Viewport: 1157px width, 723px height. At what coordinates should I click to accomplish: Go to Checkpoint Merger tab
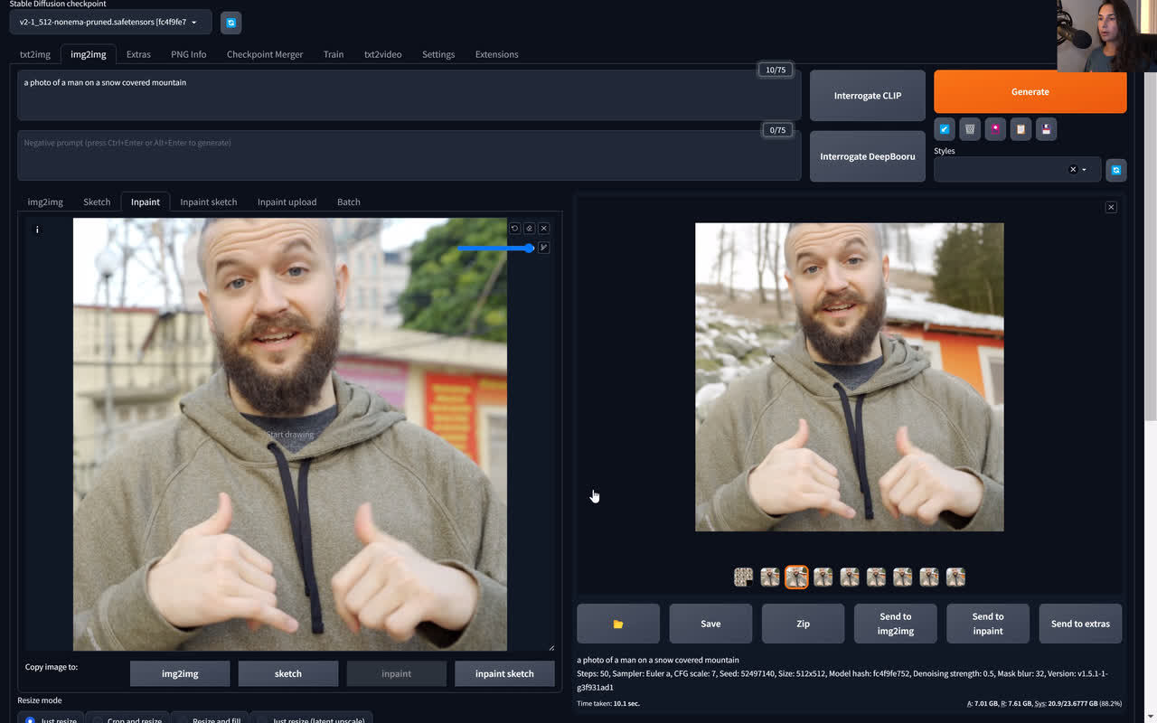coord(265,54)
